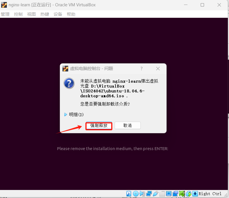229x198 pixels.
Task: Click the 您是否要强制卸载该介质? question text
Action: [x=105, y=104]
